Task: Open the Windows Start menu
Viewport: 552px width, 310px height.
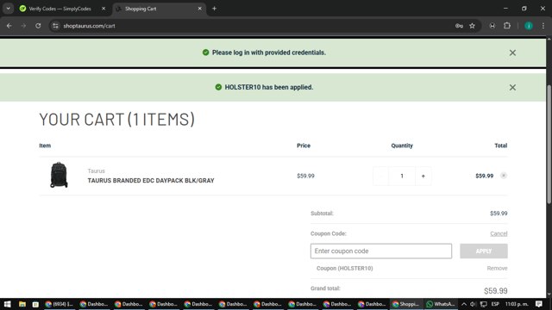Action: coord(7,304)
